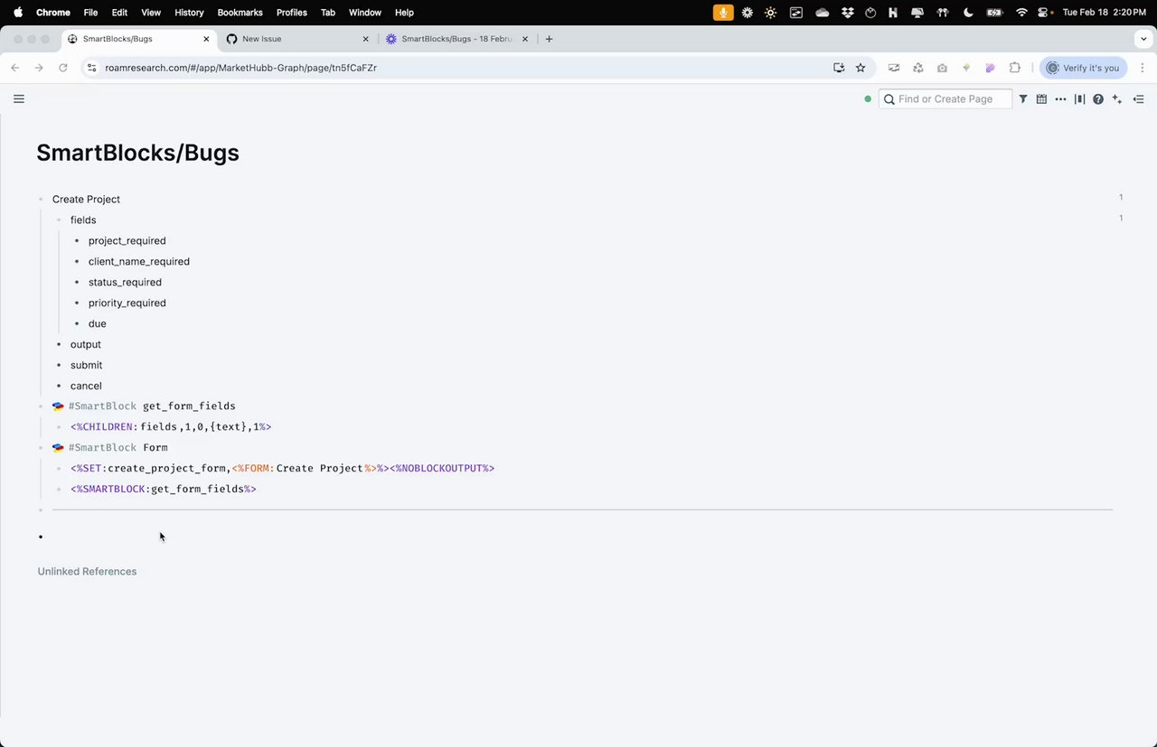Open Chrome's three-dot menu
1157x747 pixels.
point(1142,68)
